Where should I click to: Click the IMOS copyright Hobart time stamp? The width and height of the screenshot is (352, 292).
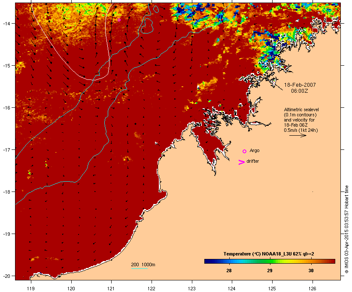tap(346, 229)
